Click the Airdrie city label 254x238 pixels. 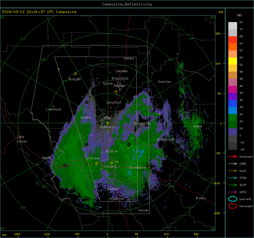[x=111, y=151]
